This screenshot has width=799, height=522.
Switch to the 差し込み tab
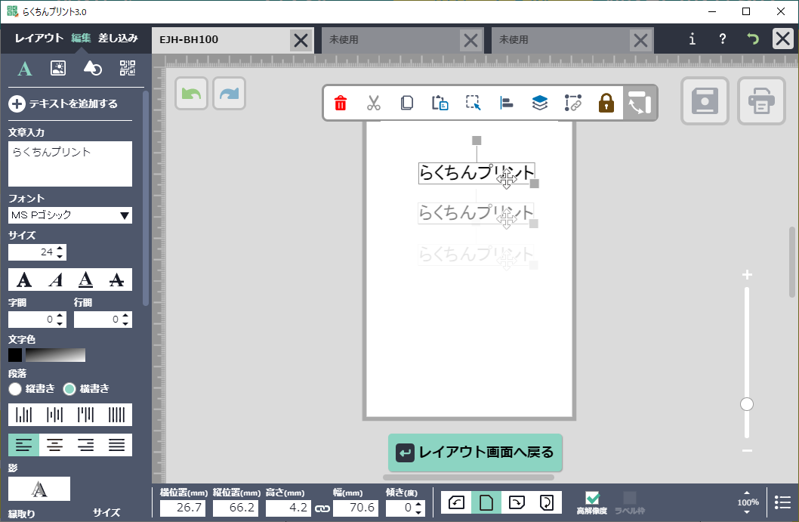(119, 39)
